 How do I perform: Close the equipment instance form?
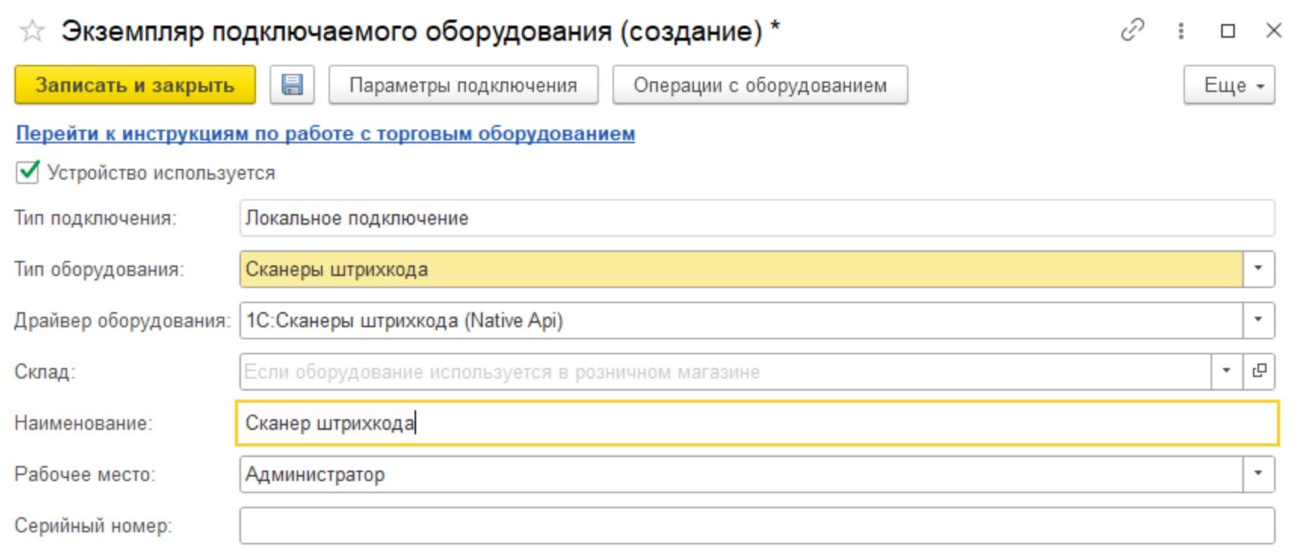[x=1273, y=30]
